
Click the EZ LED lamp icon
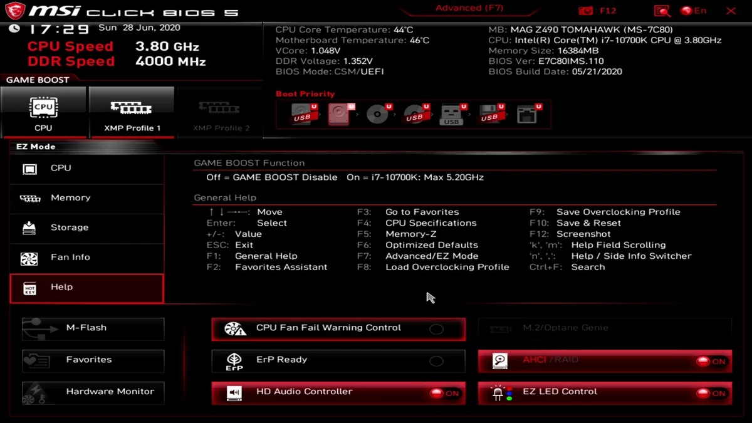[500, 394]
